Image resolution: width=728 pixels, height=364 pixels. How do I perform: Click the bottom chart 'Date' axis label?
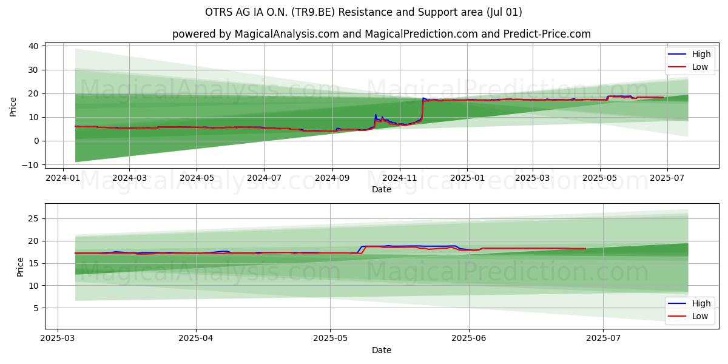point(382,350)
